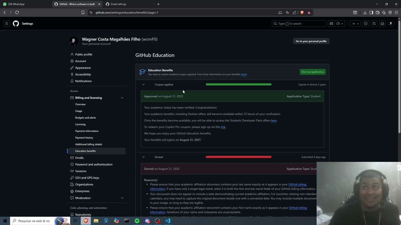Open Repositories settings
The width and height of the screenshot is (401, 225).
coord(83,215)
